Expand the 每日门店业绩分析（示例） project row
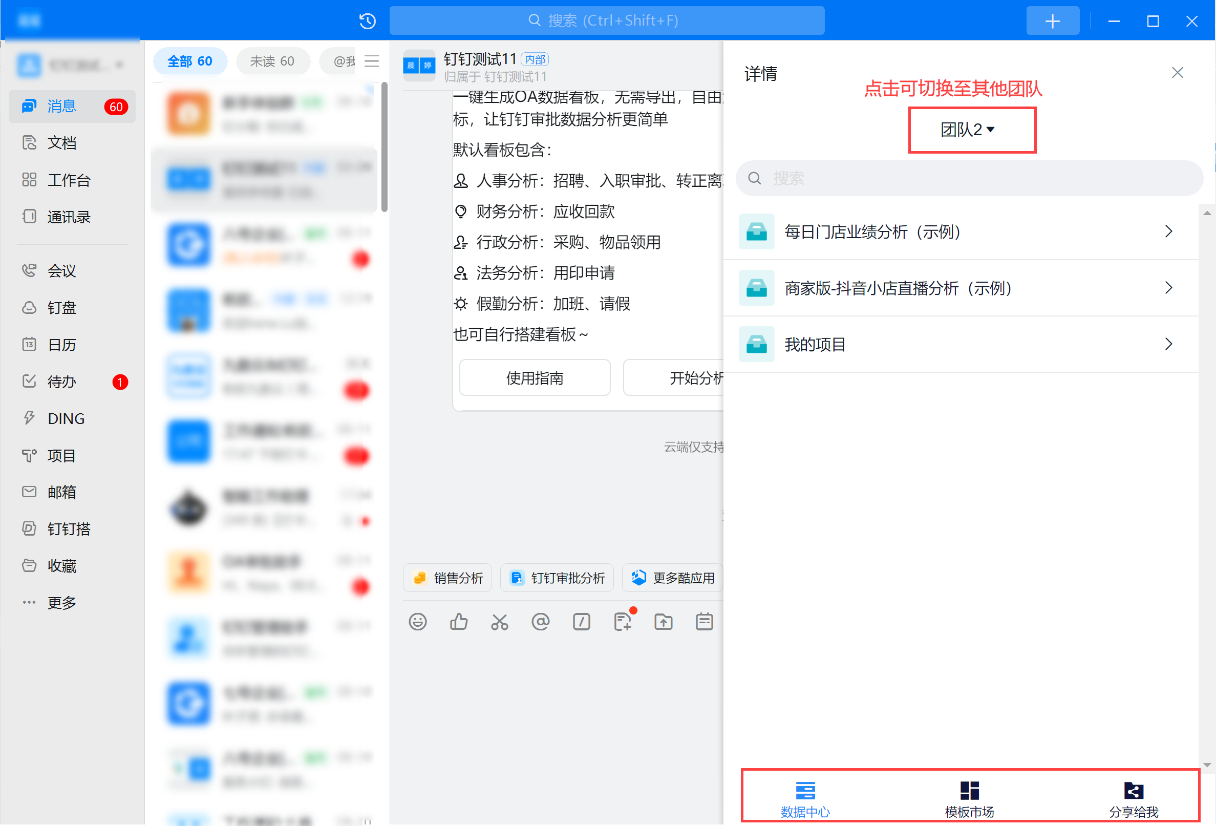The image size is (1216, 826). tap(961, 232)
